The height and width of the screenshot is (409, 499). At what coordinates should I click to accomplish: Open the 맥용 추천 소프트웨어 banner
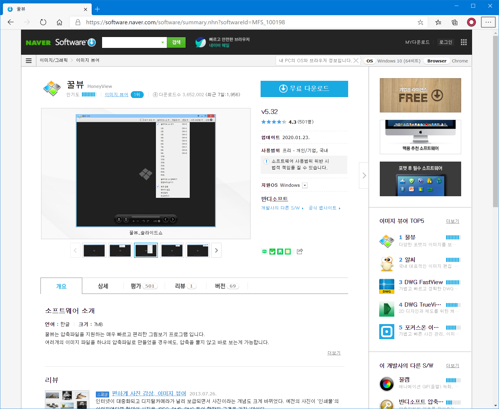click(420, 137)
